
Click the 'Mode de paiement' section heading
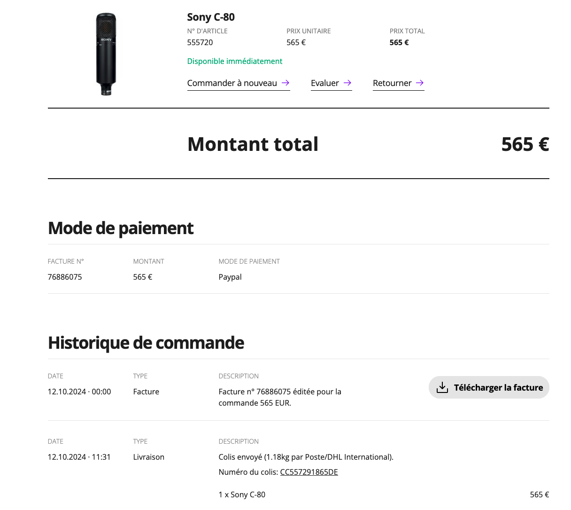[121, 228]
